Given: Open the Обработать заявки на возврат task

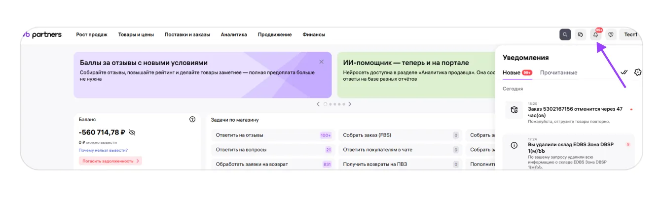Looking at the screenshot, I should pyautogui.click(x=273, y=164).
